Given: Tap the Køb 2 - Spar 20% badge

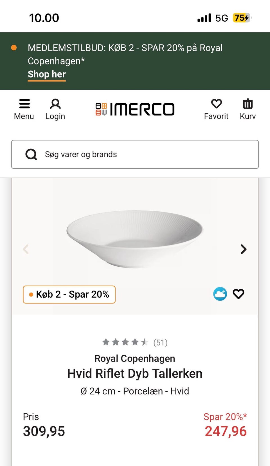Looking at the screenshot, I should (x=69, y=295).
